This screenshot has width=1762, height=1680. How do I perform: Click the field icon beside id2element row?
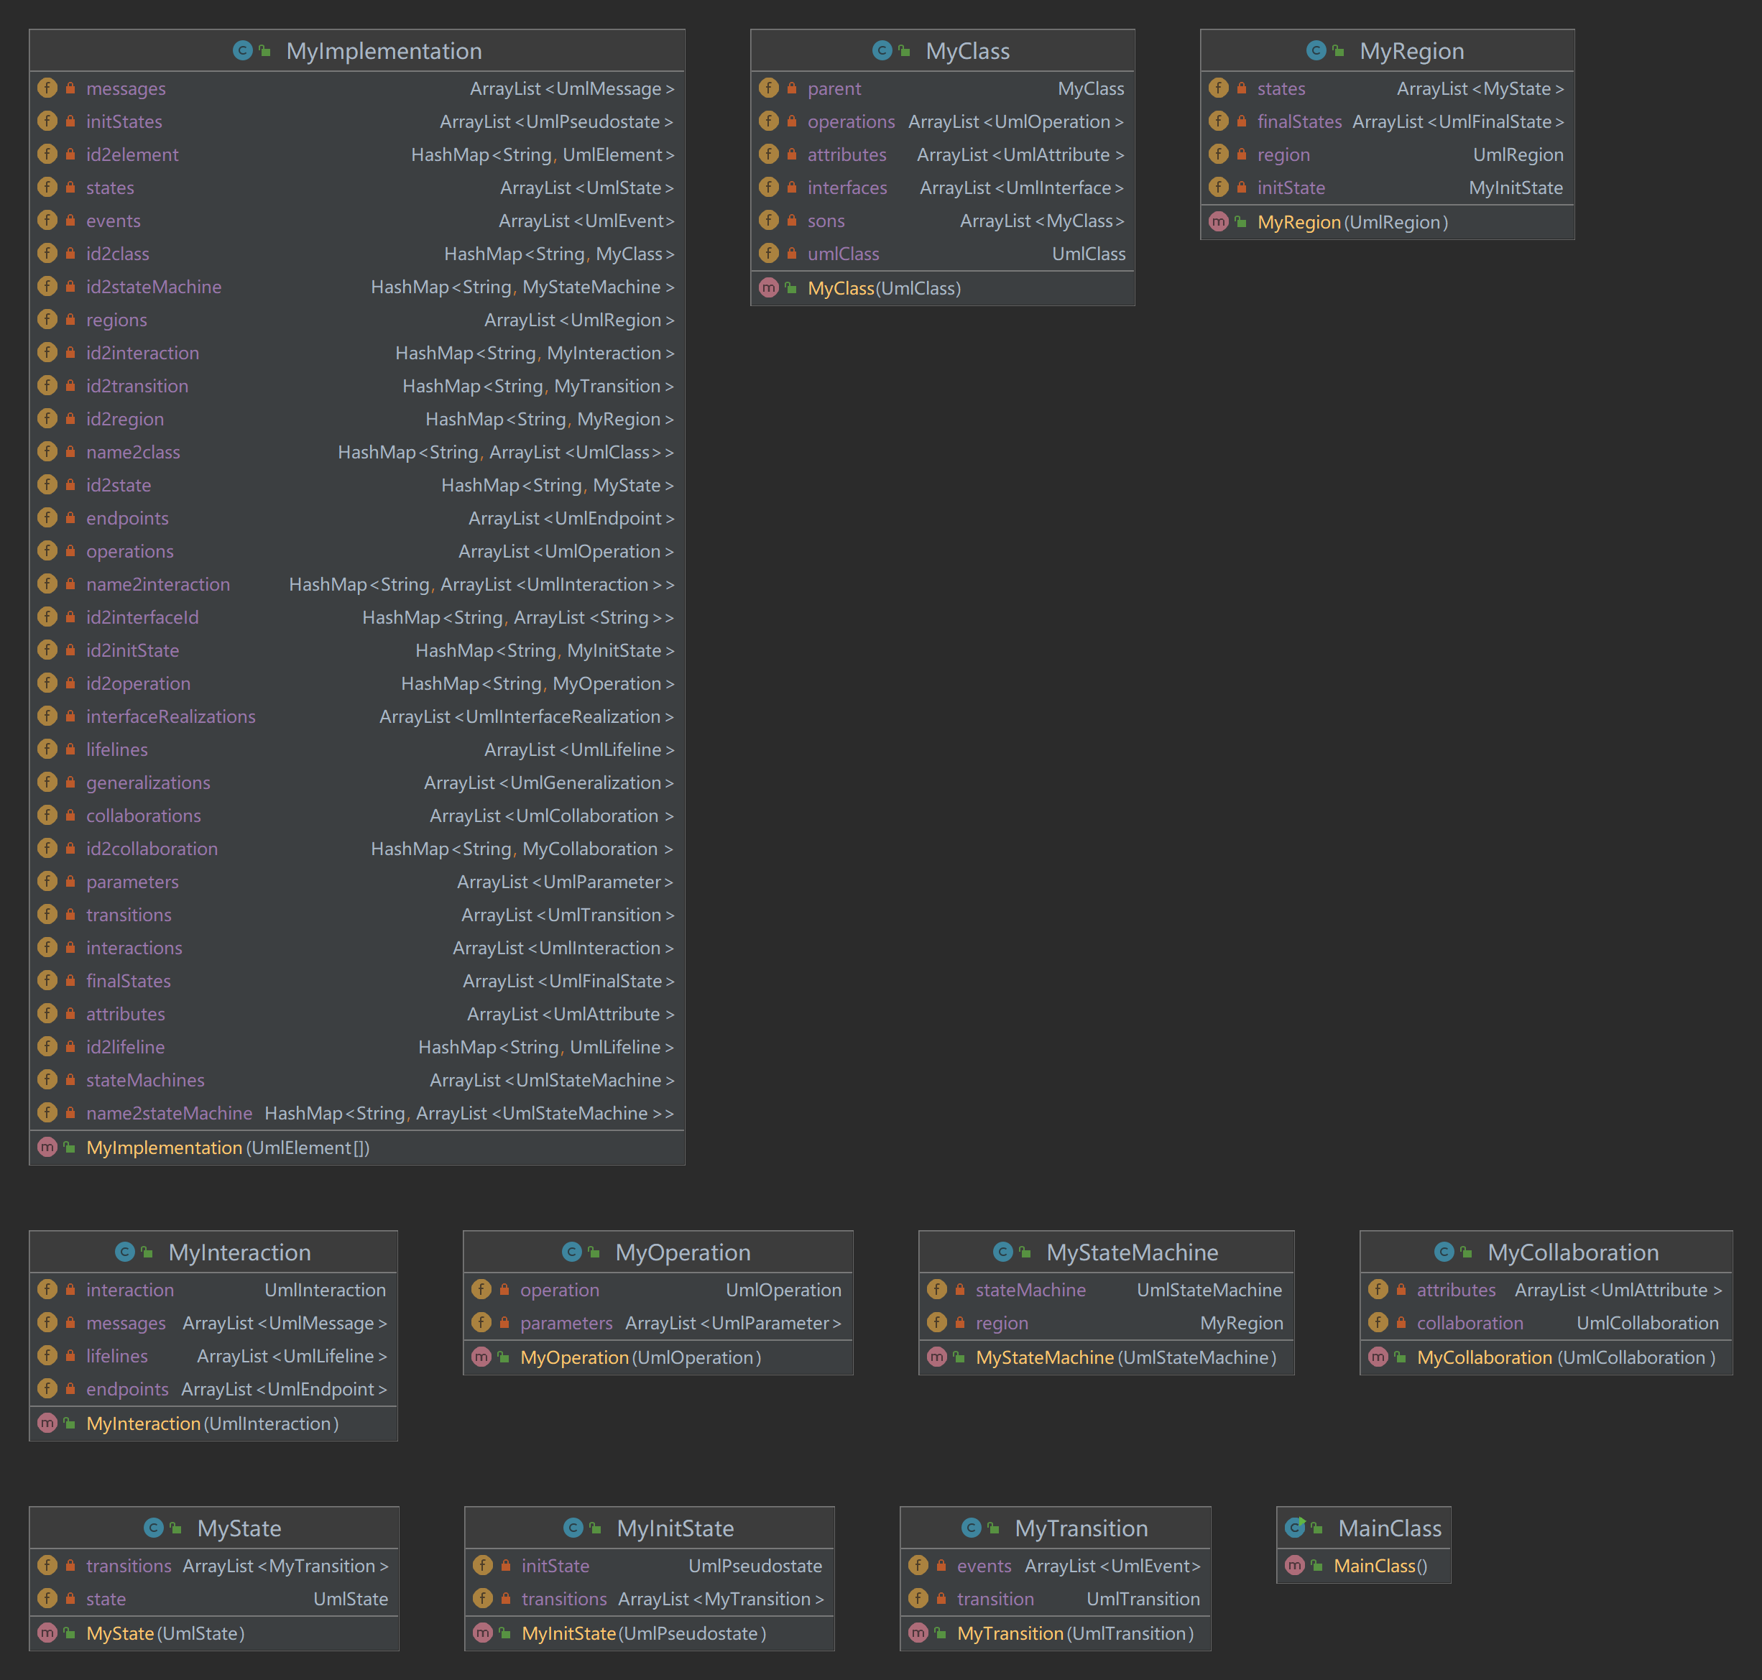tap(47, 154)
